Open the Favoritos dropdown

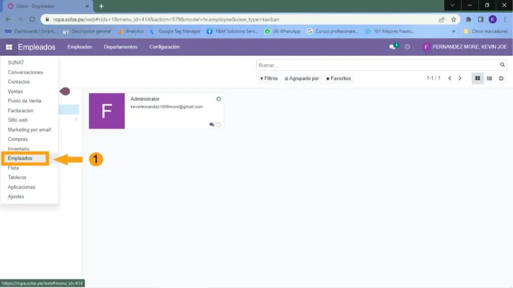click(338, 79)
